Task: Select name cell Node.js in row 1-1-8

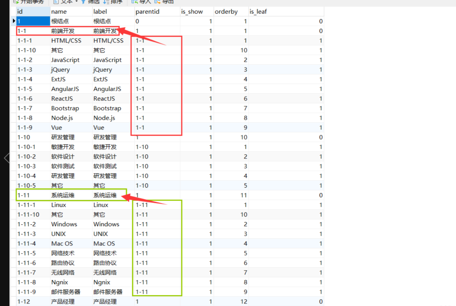Action: 71,118
